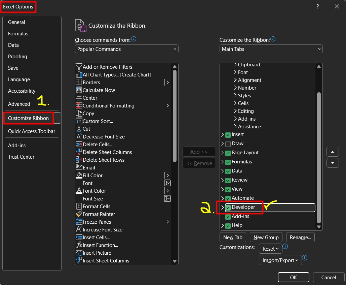
Task: Select the Borders command icon
Action: [79, 82]
